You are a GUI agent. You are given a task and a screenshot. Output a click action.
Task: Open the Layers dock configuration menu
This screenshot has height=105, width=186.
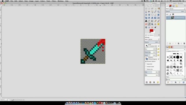(x=185, y=6)
